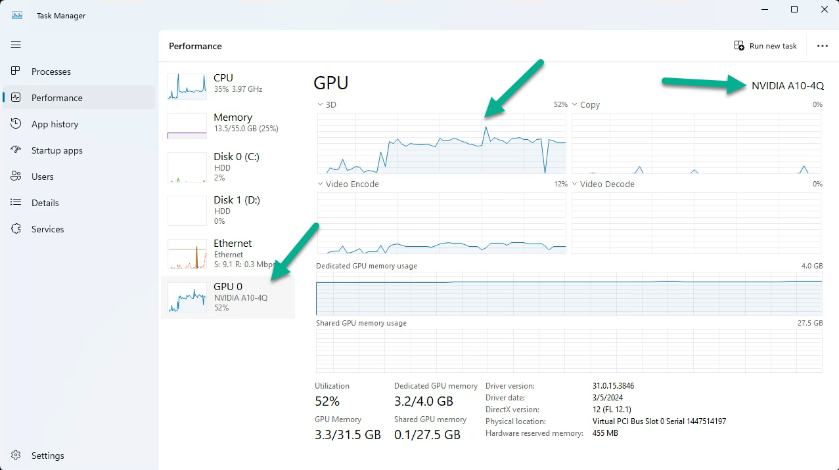Select the Disk 0 (C:) graph thumbnail
Image resolution: width=839 pixels, height=470 pixels.
[x=187, y=167]
